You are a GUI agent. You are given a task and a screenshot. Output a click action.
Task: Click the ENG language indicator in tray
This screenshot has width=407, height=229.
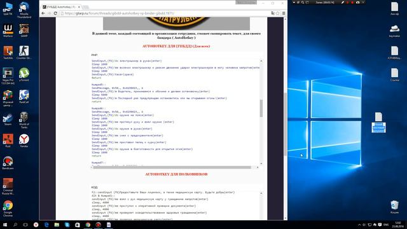click(x=386, y=225)
